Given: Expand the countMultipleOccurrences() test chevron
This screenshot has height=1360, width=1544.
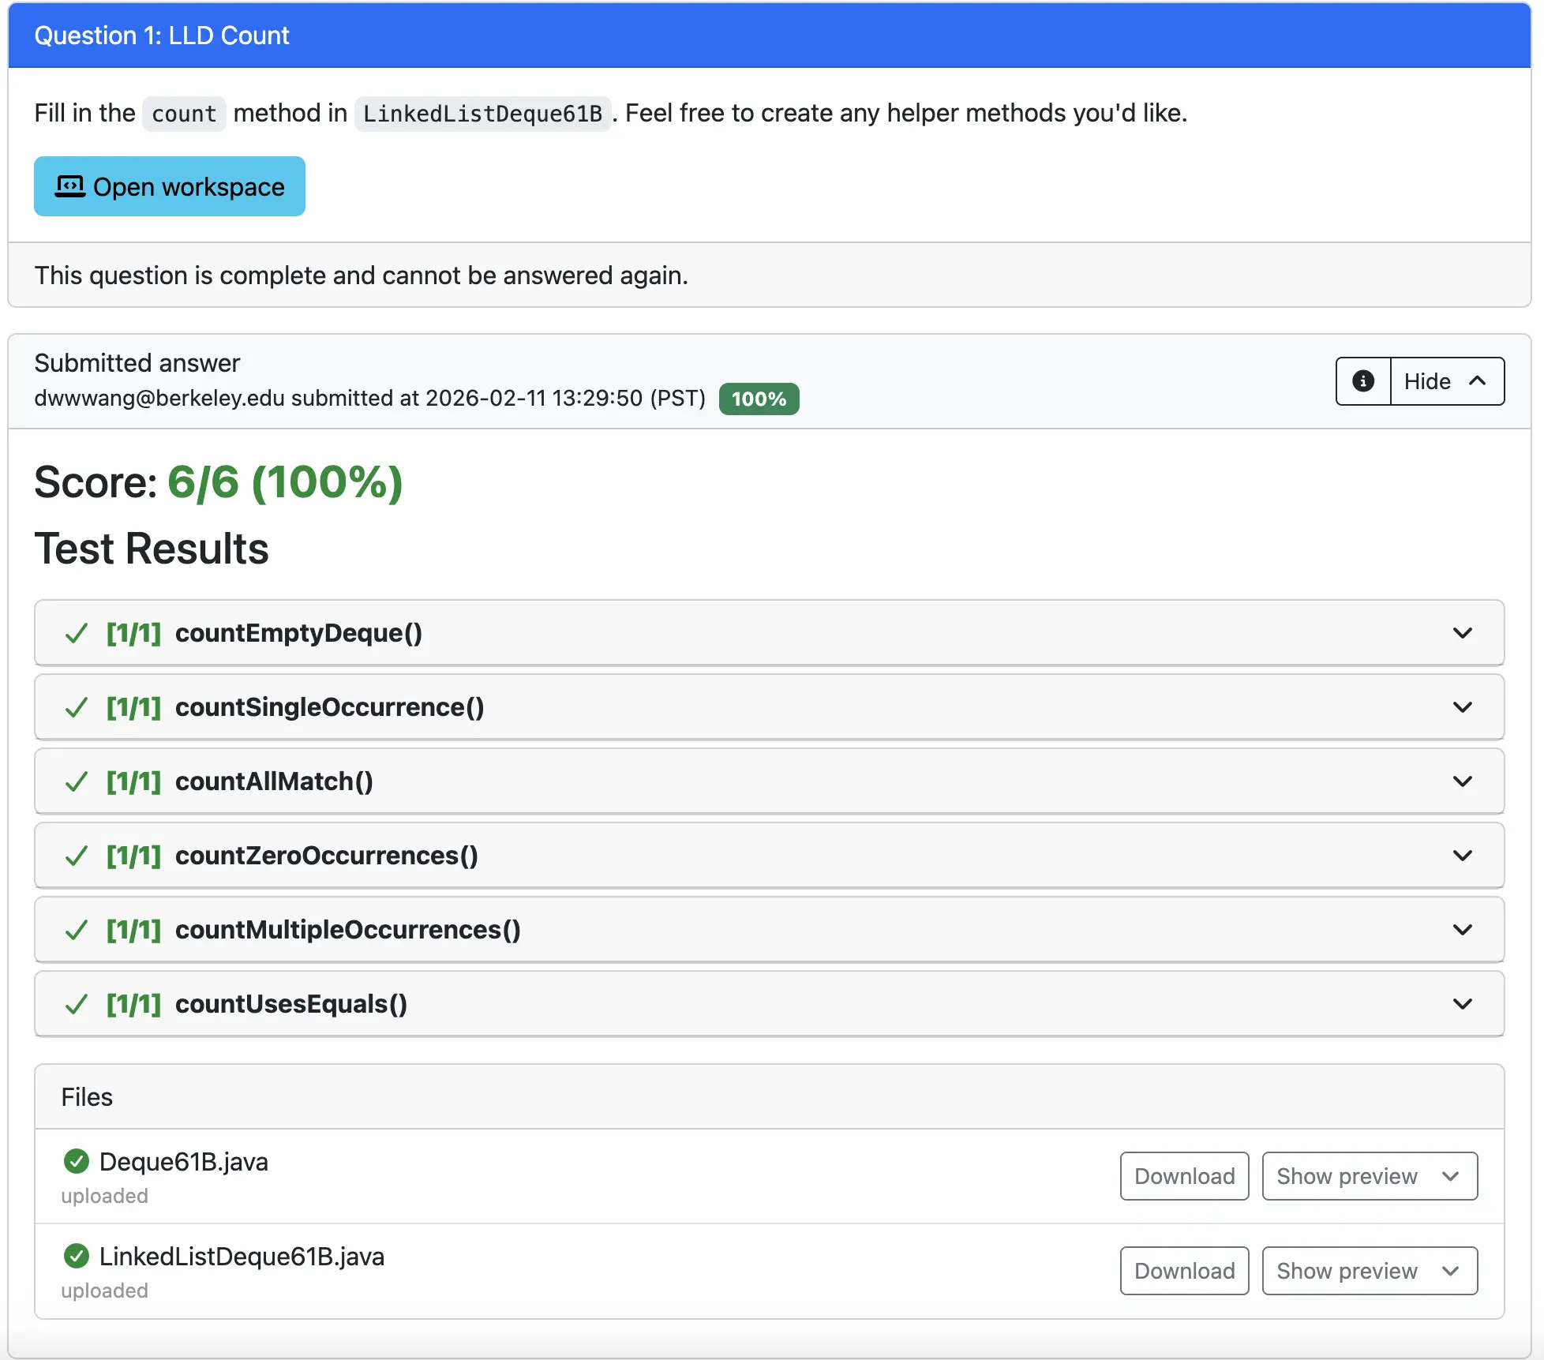Looking at the screenshot, I should 1462,930.
